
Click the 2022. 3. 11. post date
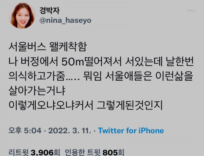[70, 131]
